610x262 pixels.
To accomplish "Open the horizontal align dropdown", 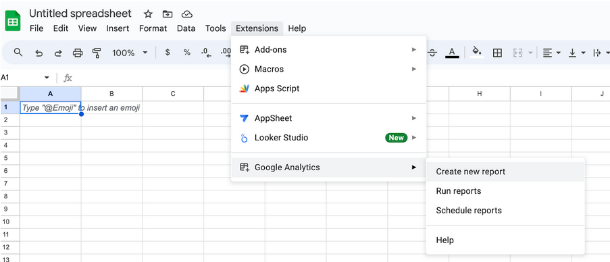I will [x=551, y=53].
